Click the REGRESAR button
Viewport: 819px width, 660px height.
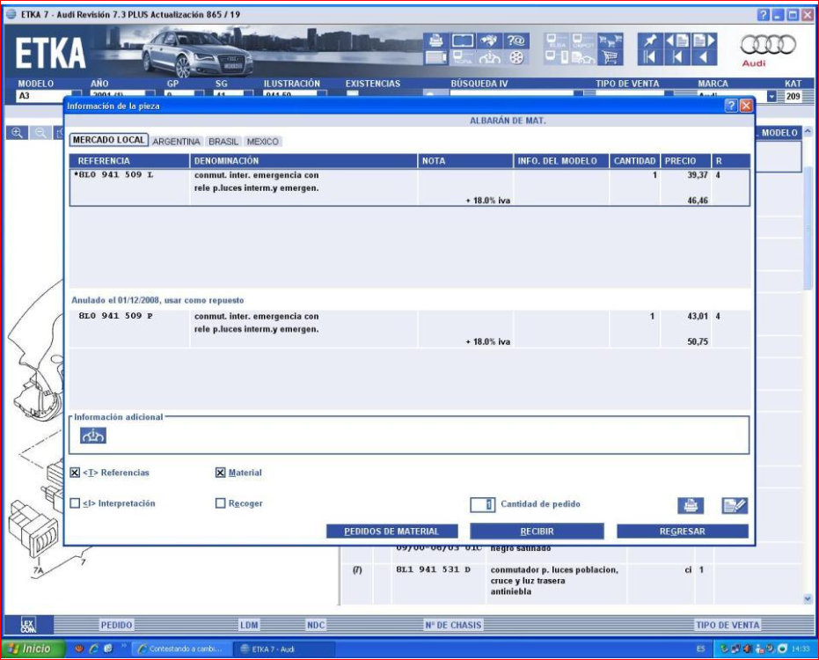[682, 532]
